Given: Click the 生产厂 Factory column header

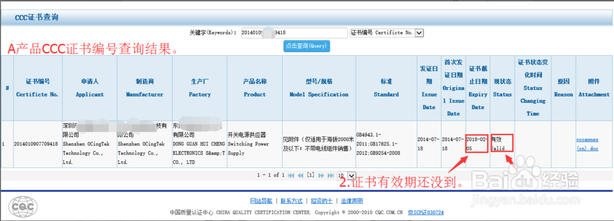Looking at the screenshot, I should pyautogui.click(x=200, y=88).
